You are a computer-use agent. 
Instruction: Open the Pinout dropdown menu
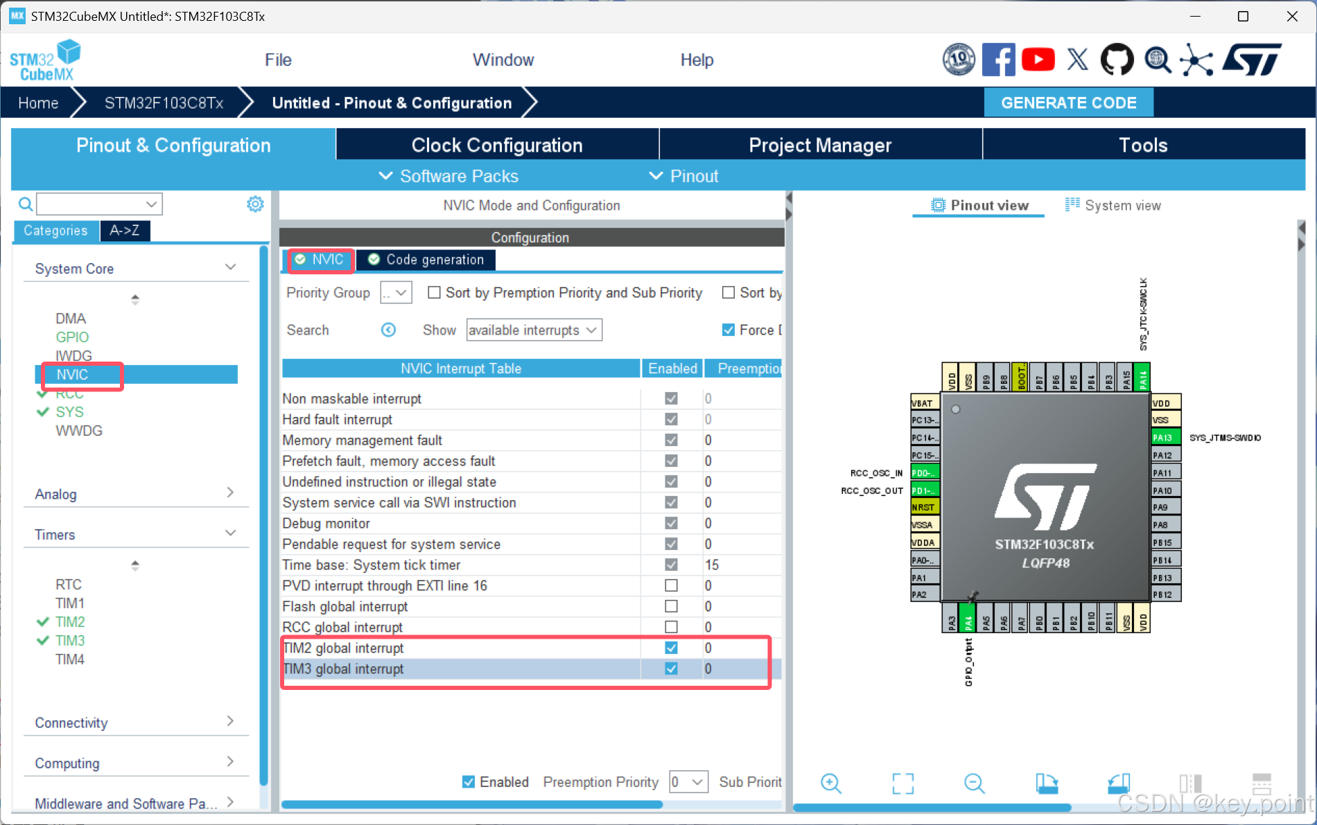(x=683, y=176)
